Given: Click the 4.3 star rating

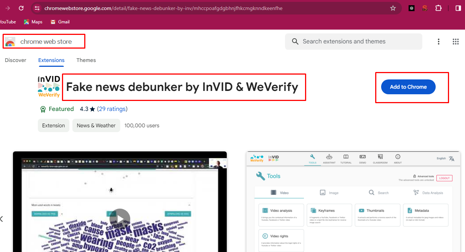Looking at the screenshot, I should click(88, 109).
